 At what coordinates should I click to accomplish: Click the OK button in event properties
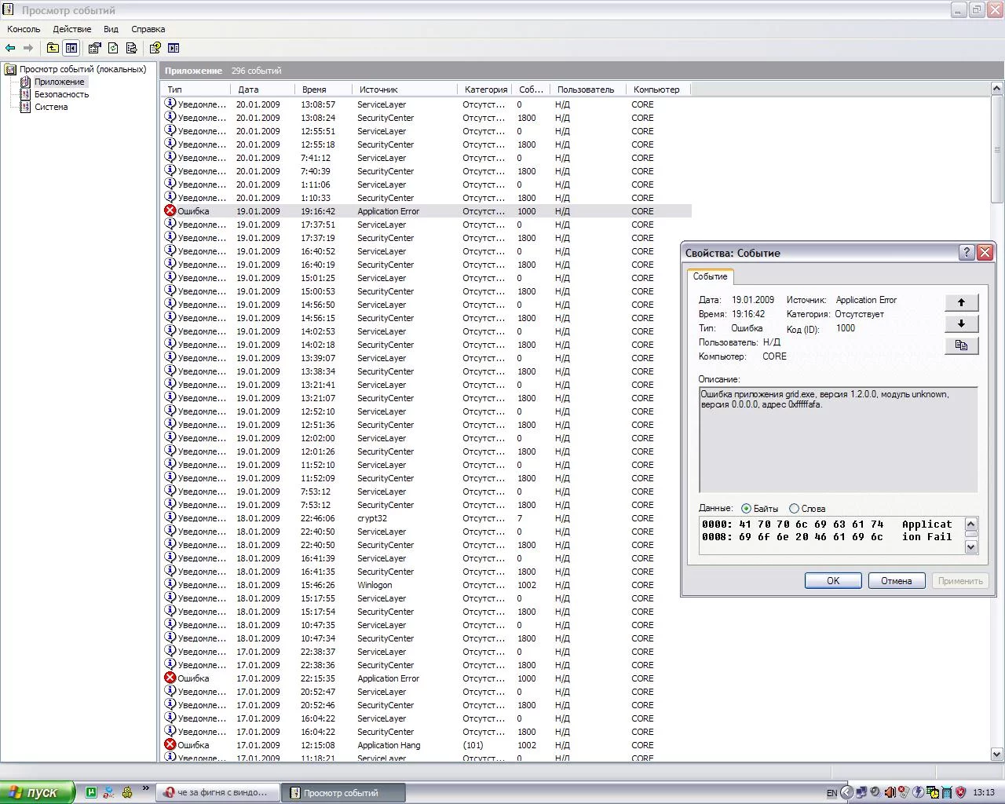tap(833, 581)
